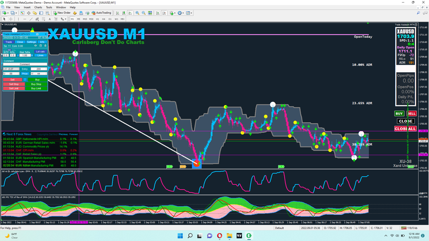Screen dimensions: 429x241
Task: Click the plus stepper beside Risk value
Action: click(x=31, y=55)
